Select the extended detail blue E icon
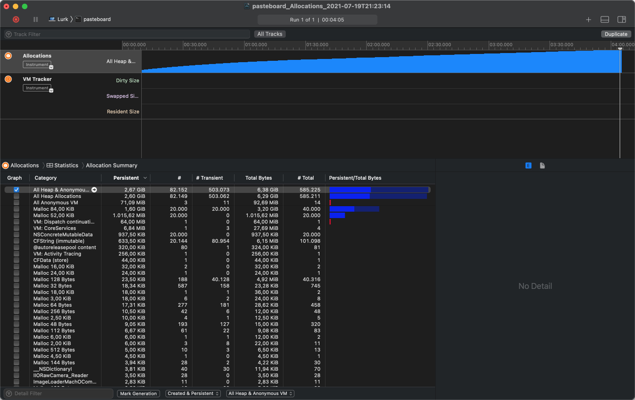The image size is (635, 400). (x=528, y=165)
